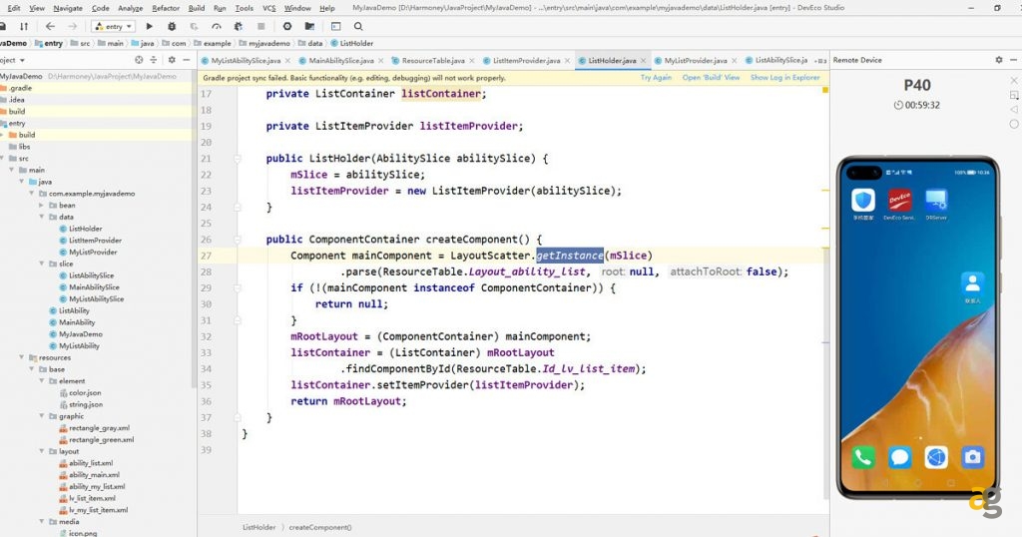Click the P40 device name label
The width and height of the screenshot is (1022, 537).
pyautogui.click(x=917, y=86)
